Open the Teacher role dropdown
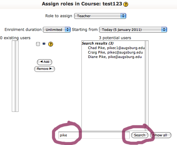177x145 pixels. [100, 16]
